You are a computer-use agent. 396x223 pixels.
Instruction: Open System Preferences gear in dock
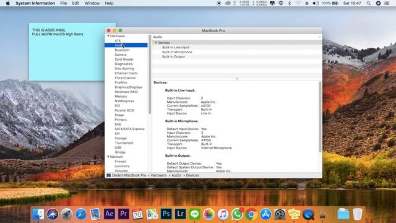[280, 214]
